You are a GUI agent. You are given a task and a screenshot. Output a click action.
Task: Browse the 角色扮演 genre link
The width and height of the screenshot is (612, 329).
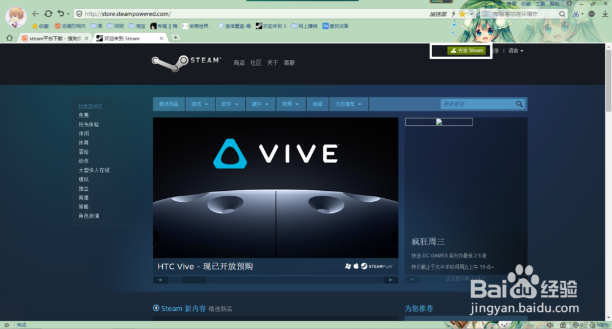click(89, 216)
